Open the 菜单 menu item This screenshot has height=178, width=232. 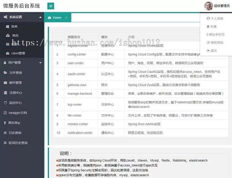click(x=14, y=26)
